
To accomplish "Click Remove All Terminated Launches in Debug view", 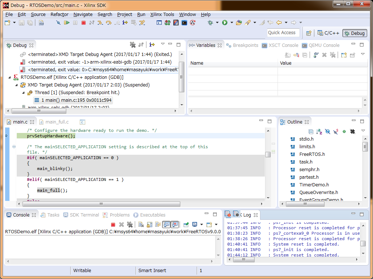I will point(133,45).
